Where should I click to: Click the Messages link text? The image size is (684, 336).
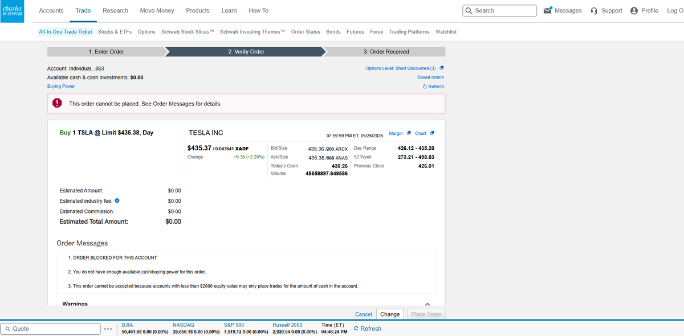[568, 11]
